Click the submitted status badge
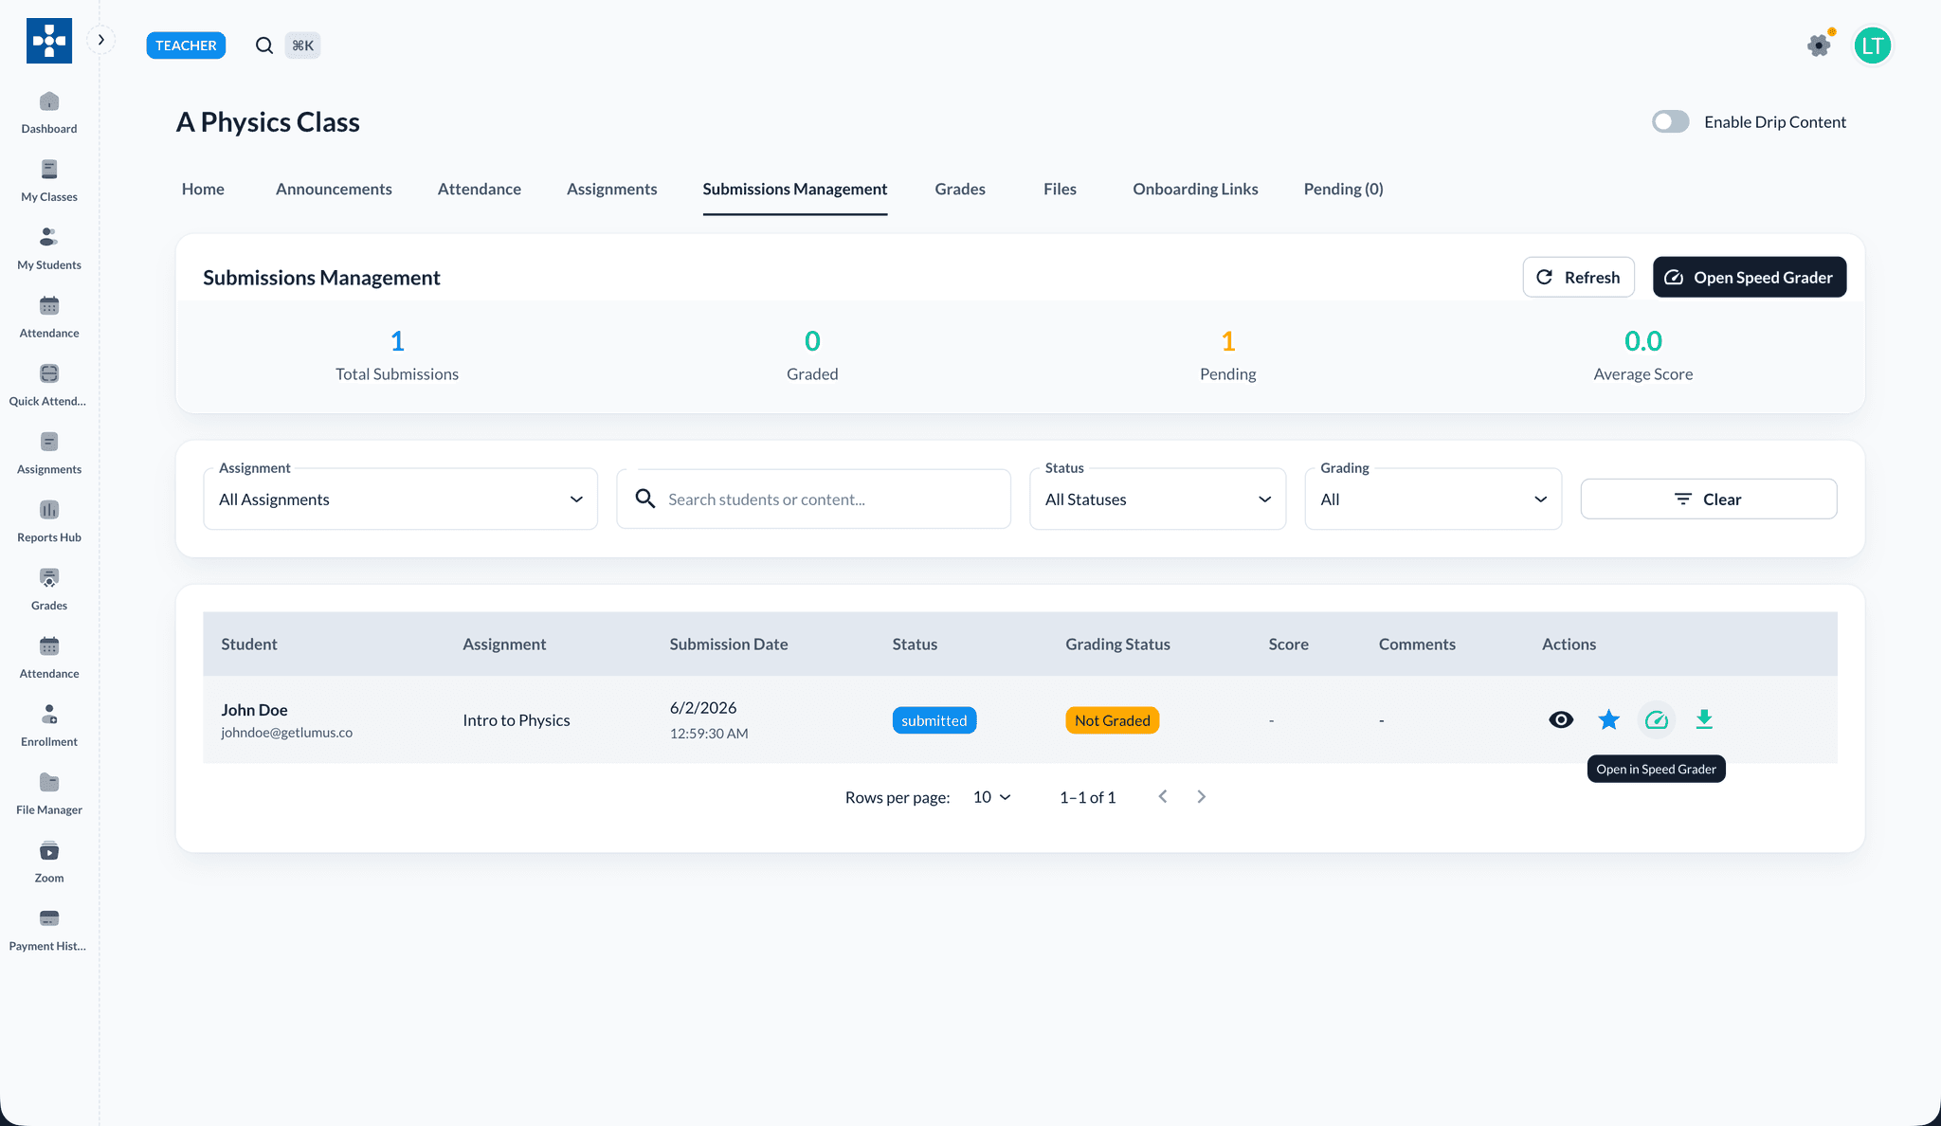The image size is (1941, 1126). click(x=934, y=720)
